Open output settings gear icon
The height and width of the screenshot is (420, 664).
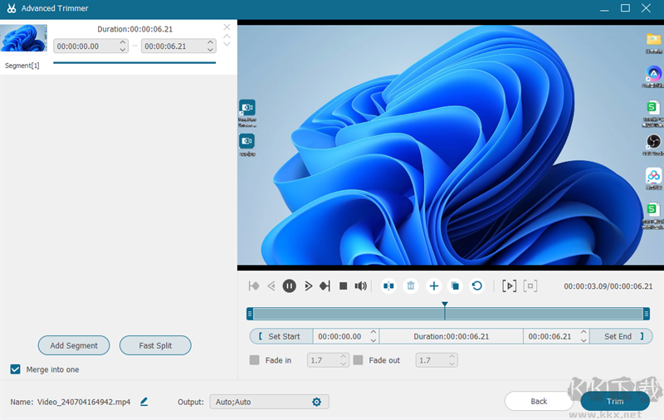(316, 402)
